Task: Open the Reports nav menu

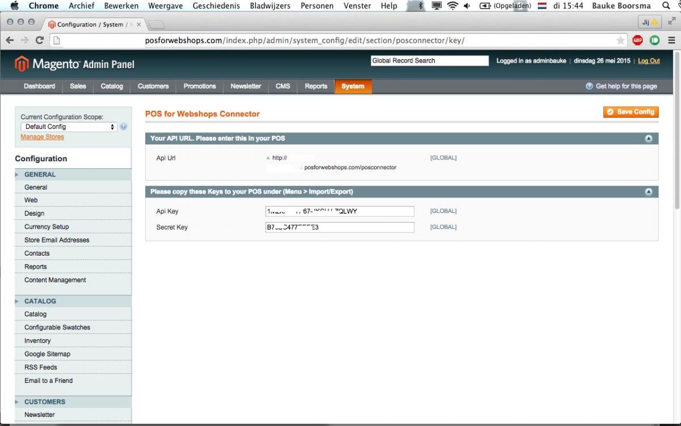Action: (316, 86)
